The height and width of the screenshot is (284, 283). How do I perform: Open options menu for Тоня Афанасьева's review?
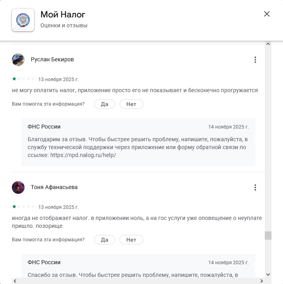click(255, 187)
